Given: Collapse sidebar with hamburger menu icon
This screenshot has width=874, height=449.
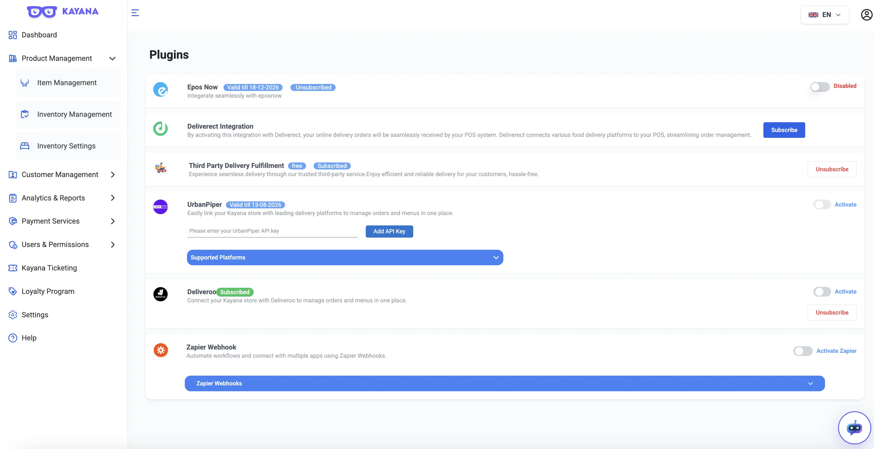Looking at the screenshot, I should pyautogui.click(x=135, y=13).
